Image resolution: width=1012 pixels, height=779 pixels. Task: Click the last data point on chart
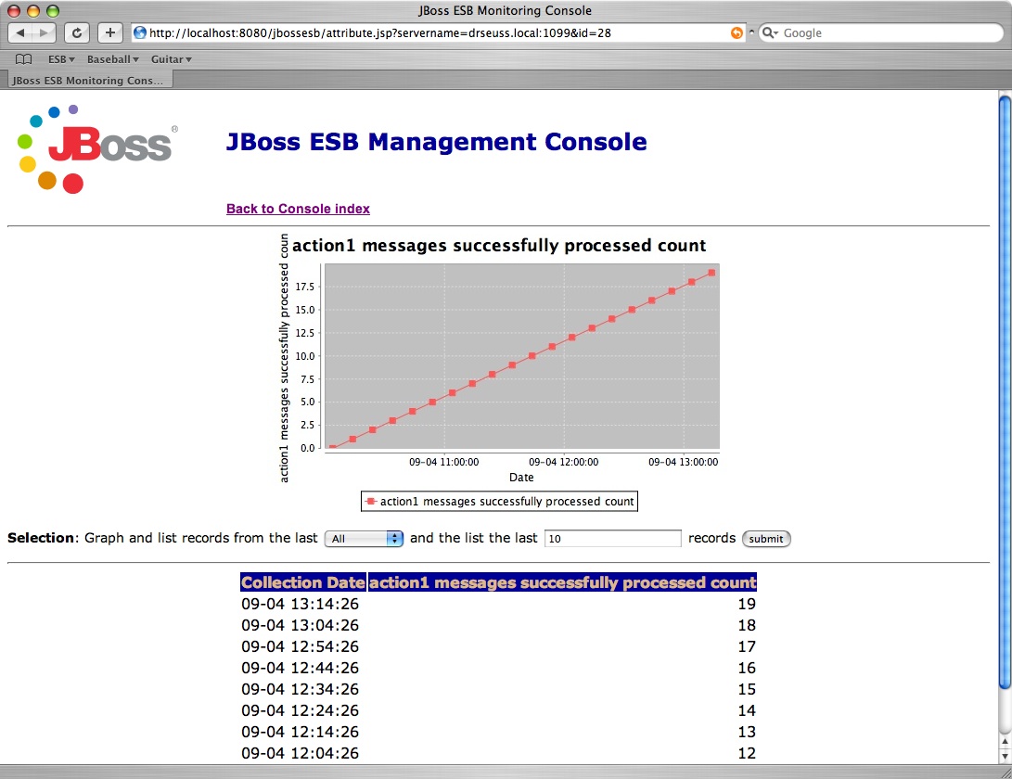click(711, 273)
